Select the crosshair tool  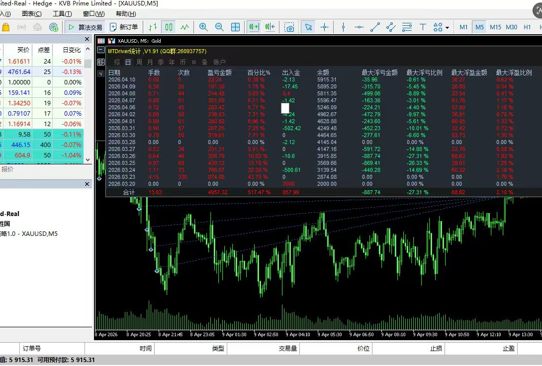point(325,27)
